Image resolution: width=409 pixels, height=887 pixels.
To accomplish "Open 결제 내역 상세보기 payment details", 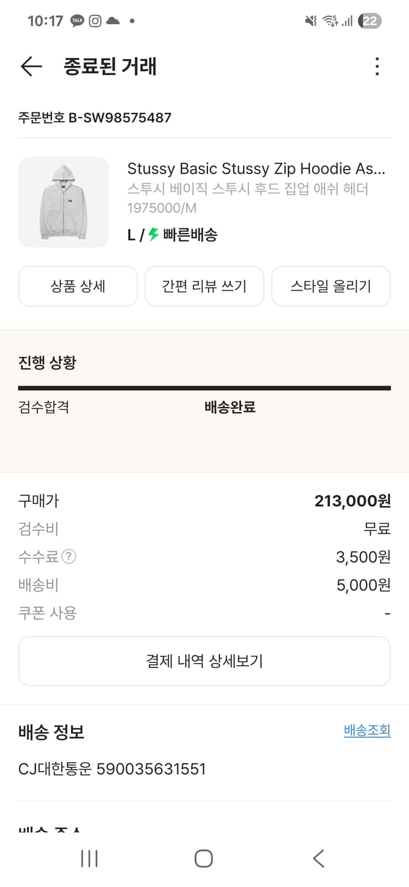I will click(204, 661).
